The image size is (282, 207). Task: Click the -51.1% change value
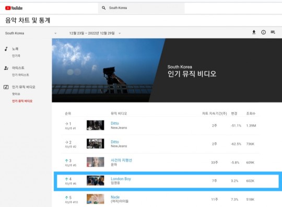[236, 125]
